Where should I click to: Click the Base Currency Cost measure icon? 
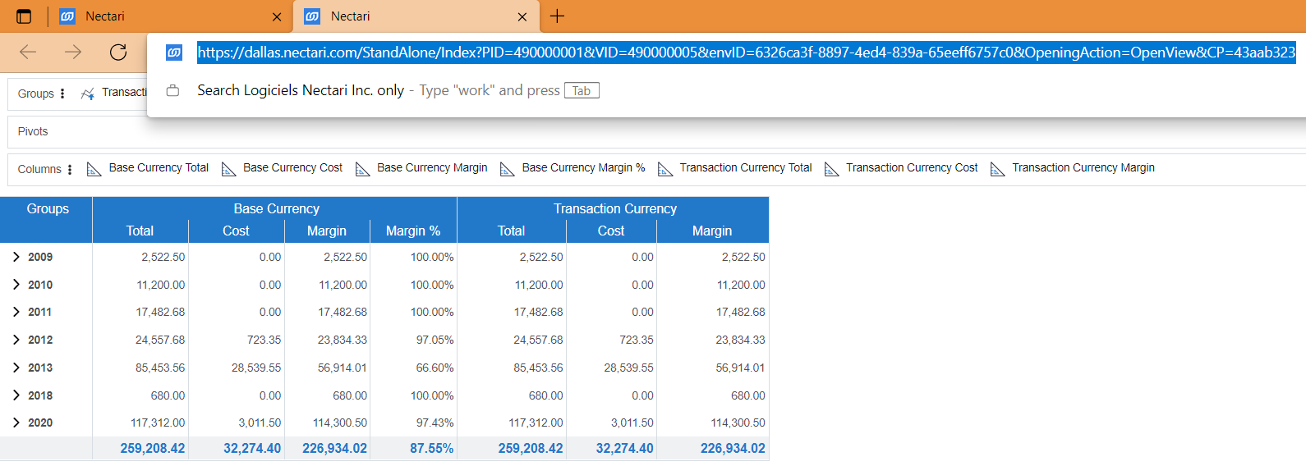point(228,169)
